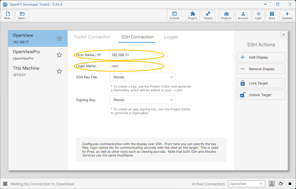This screenshot has width=296, height=189.
Task: Expand the SSH Key File dropdown
Action: coord(143,77)
